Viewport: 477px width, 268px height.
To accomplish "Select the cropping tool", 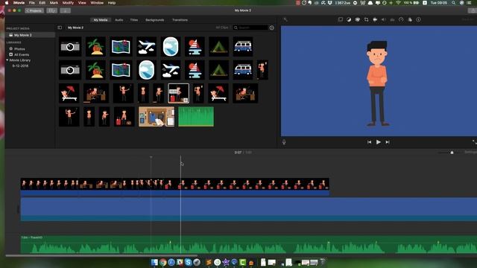I will click(x=366, y=20).
